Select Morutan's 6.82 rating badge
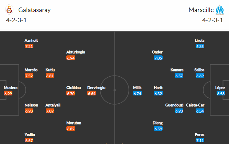 (x=71, y=129)
